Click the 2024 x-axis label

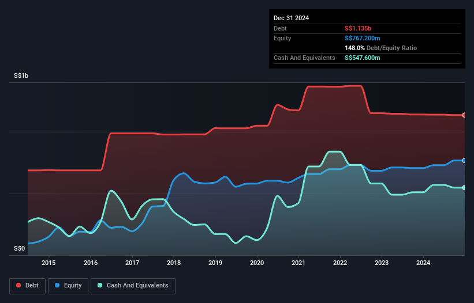coord(423,263)
